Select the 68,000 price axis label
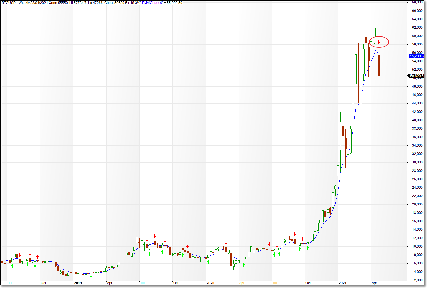 point(417,2)
